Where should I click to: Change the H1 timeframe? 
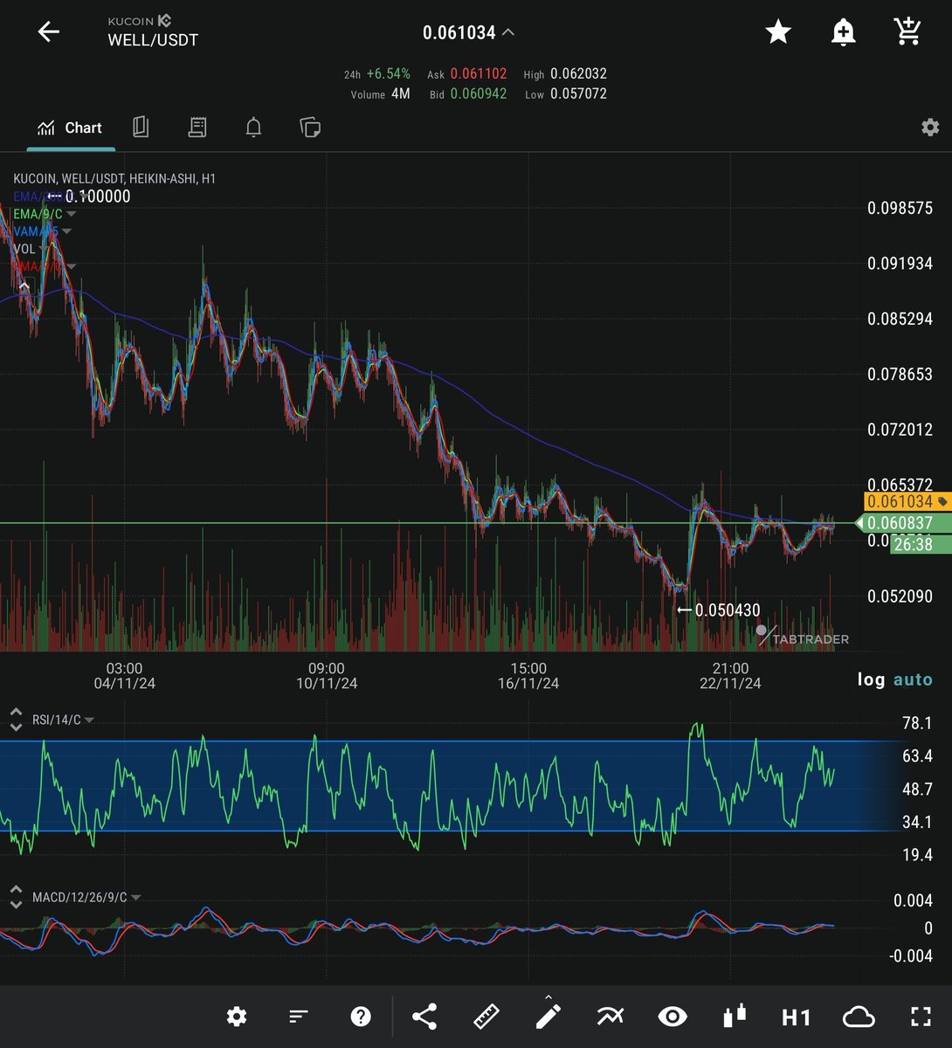click(796, 1017)
